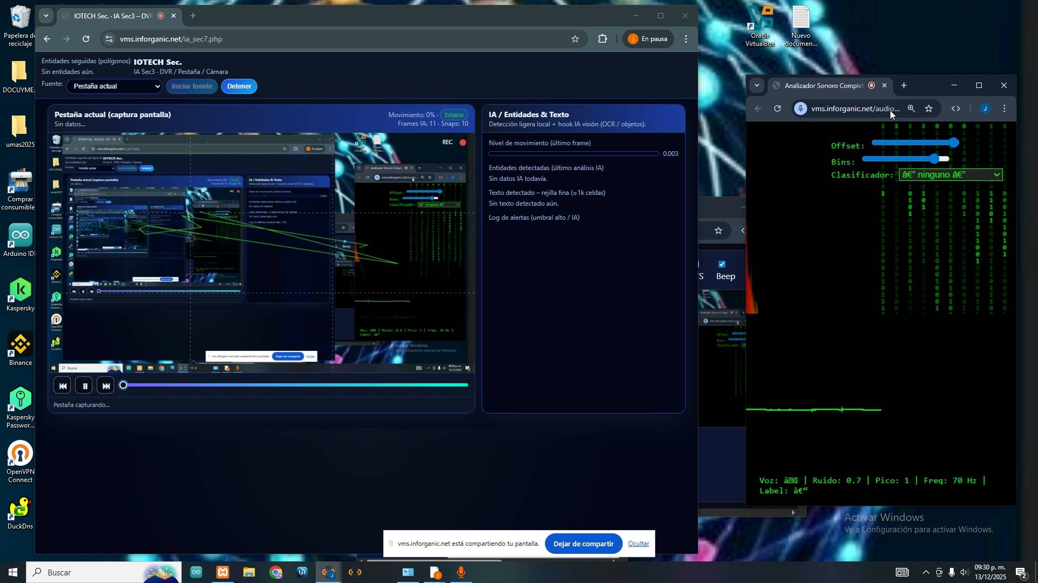Viewport: 1038px width, 583px height.
Task: Adjust the Offset slider
Action: pos(955,143)
